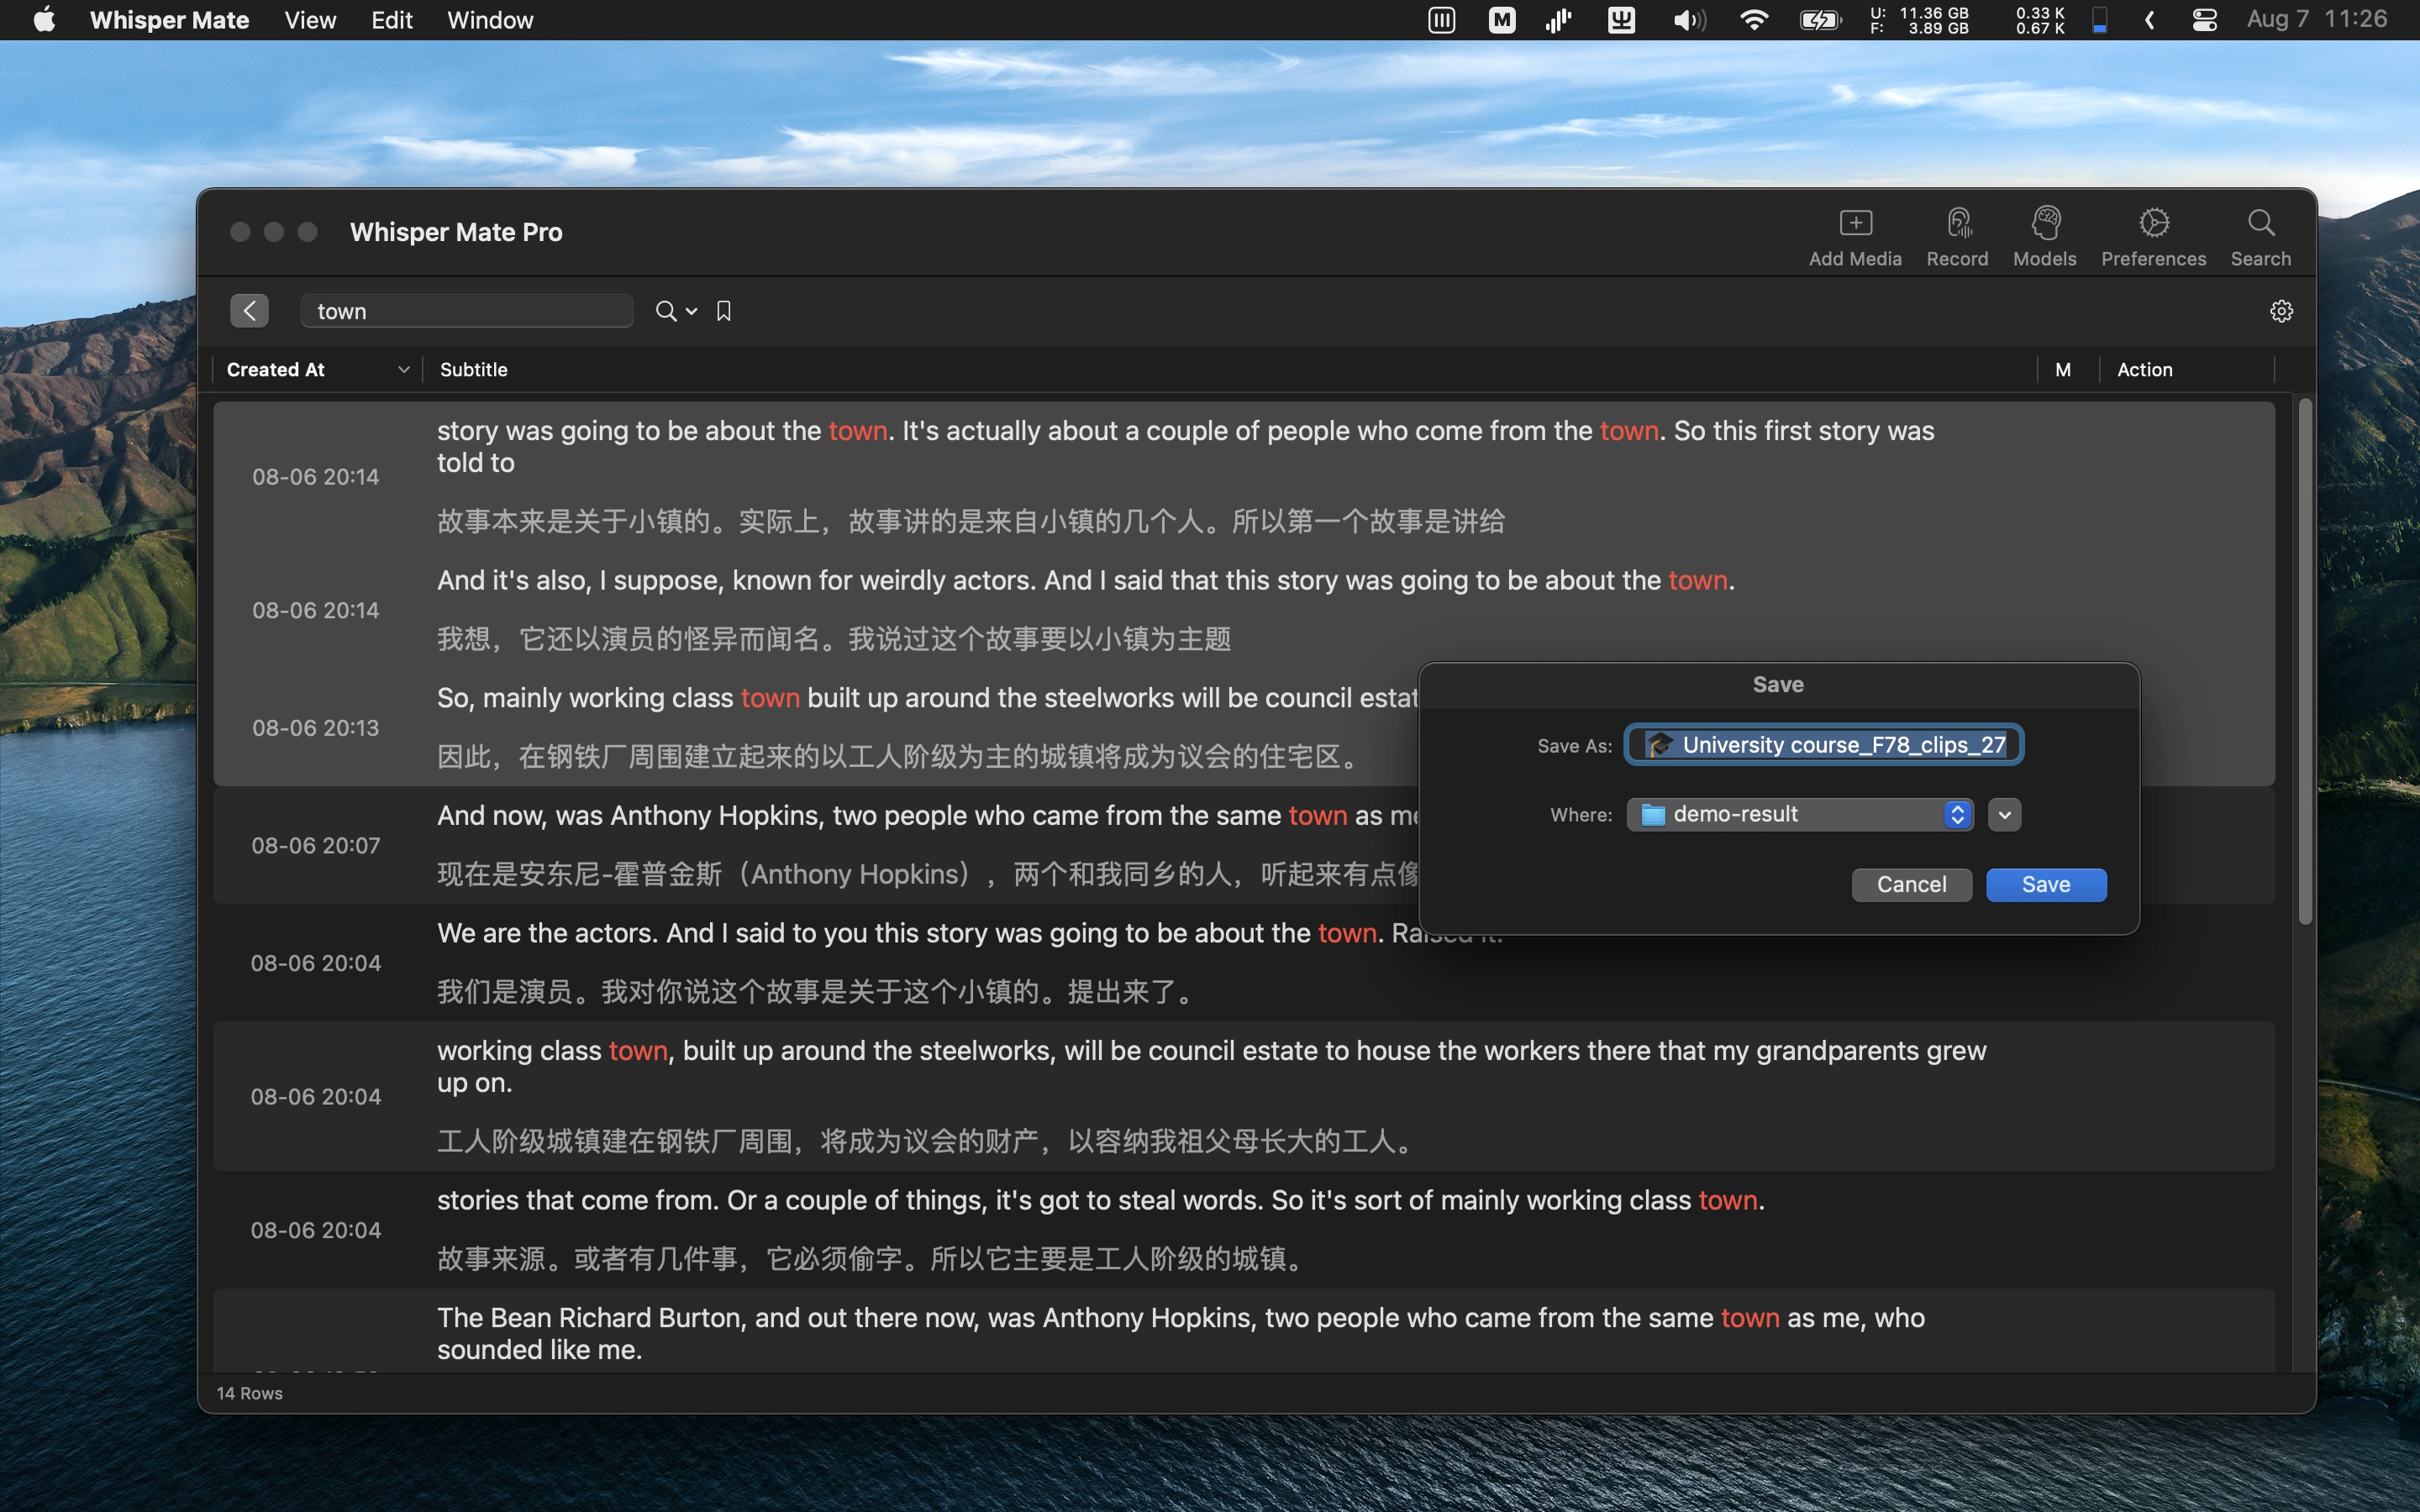Viewport: 2420px width, 1512px height.
Task: Click the volume icon in menu bar
Action: [1689, 20]
